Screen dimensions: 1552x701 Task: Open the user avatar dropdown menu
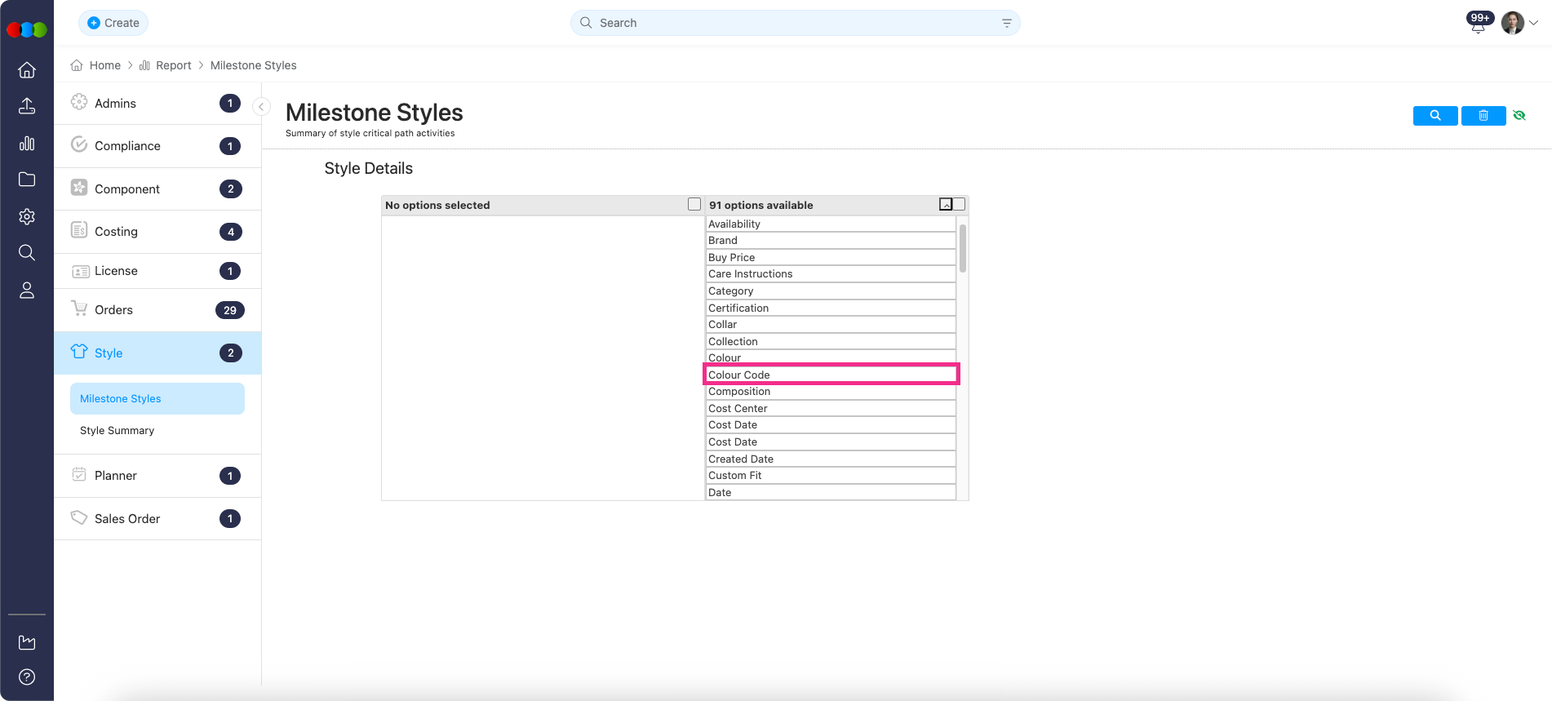click(1519, 23)
